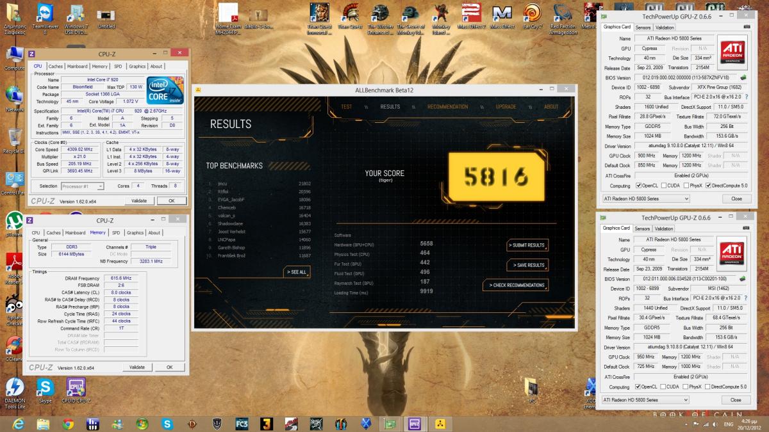Screen dimensions: 769x432
Task: Open File Explorer from the taskbar
Action: [x=43, y=423]
